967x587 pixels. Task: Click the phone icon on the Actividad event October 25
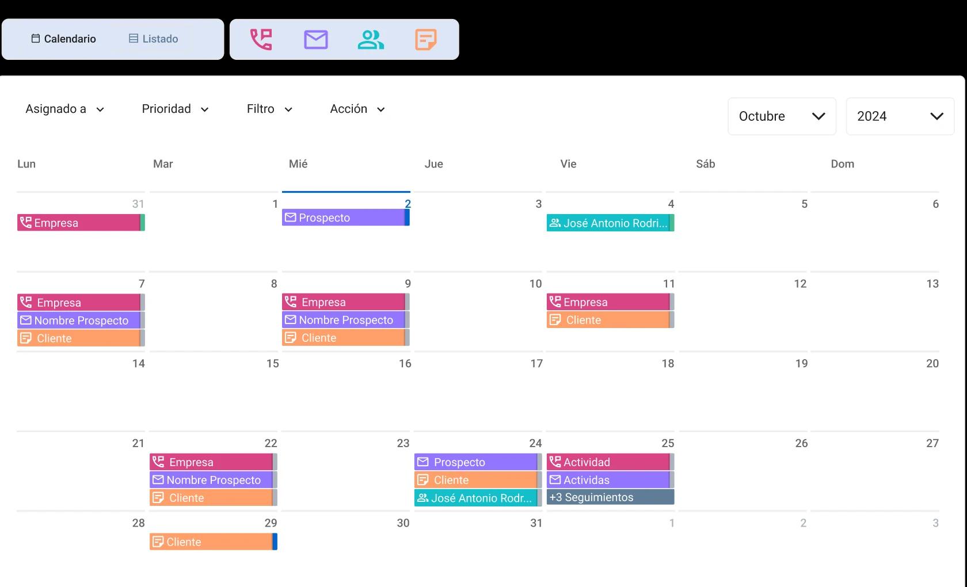554,462
